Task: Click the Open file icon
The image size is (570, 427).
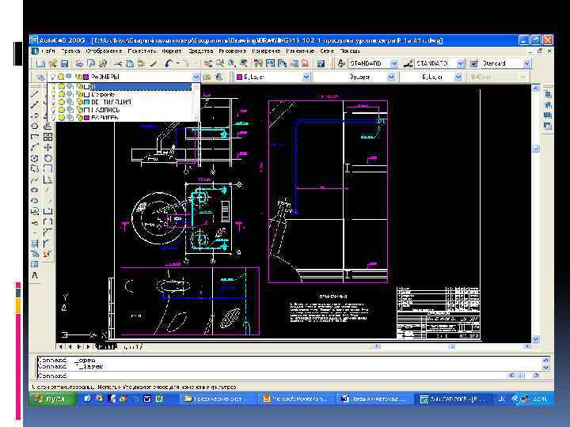Action: point(53,64)
